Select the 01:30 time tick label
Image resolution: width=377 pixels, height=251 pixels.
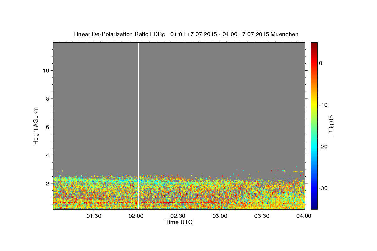tap(94, 216)
